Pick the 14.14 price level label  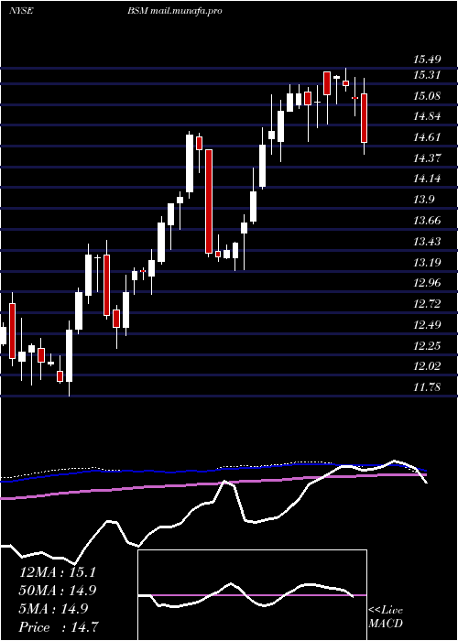[427, 179]
